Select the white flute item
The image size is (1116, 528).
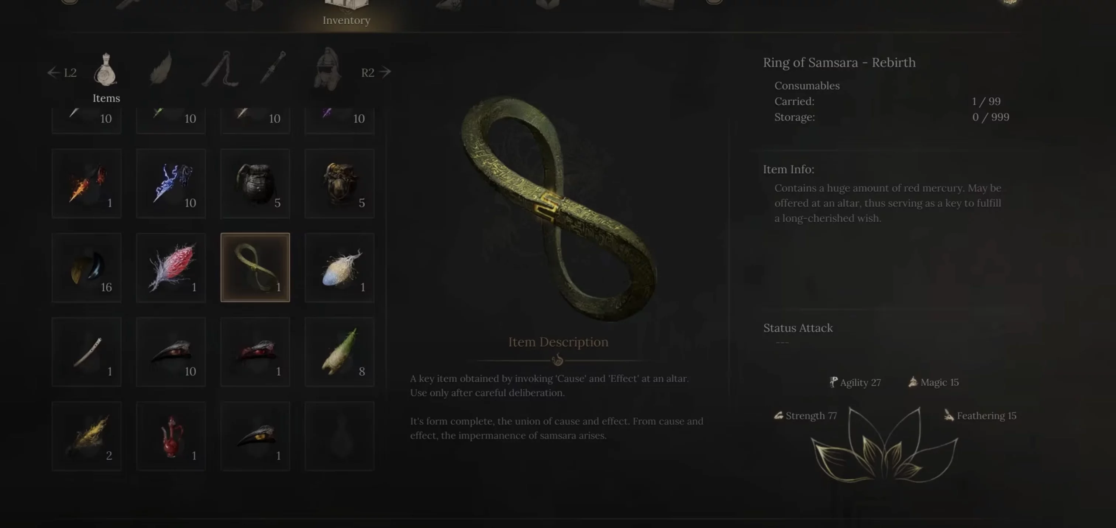87,352
